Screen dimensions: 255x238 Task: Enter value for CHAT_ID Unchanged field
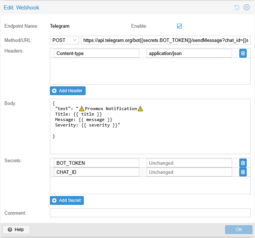point(189,172)
